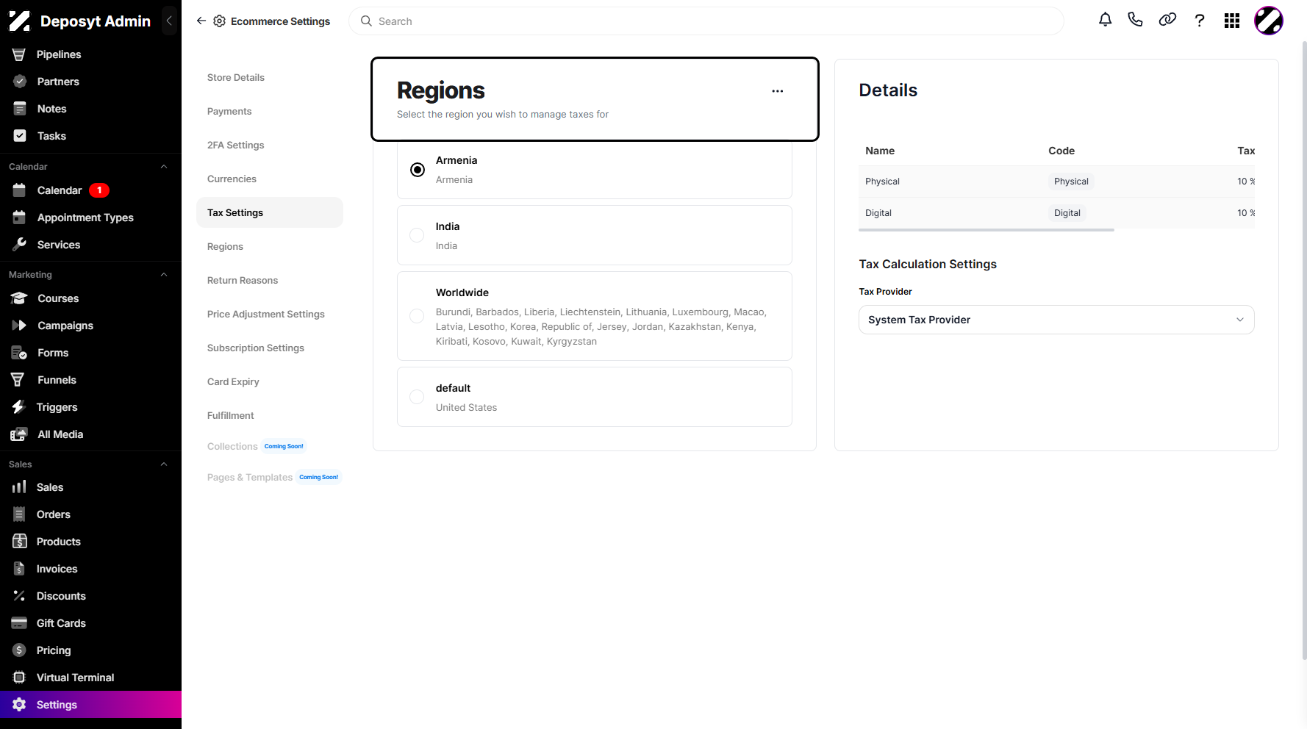Click the page vertical scrollbar

coord(1304,351)
